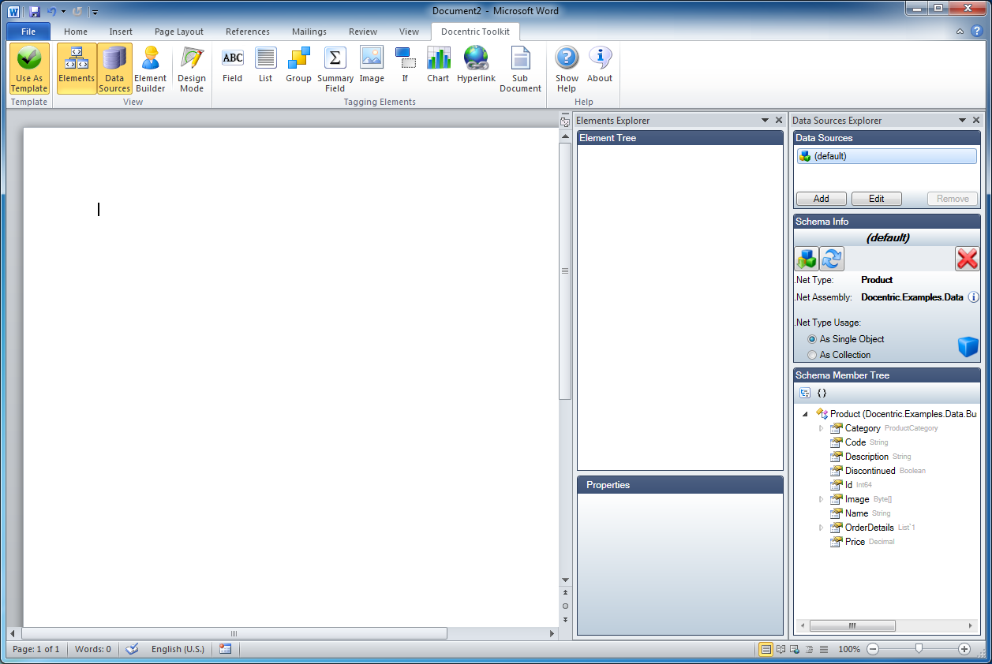Viewport: 992px width, 664px height.
Task: Switch to Print Layout view
Action: click(766, 649)
